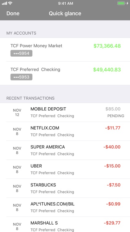Tap the Wi-Fi signal icon

click(10, 3)
